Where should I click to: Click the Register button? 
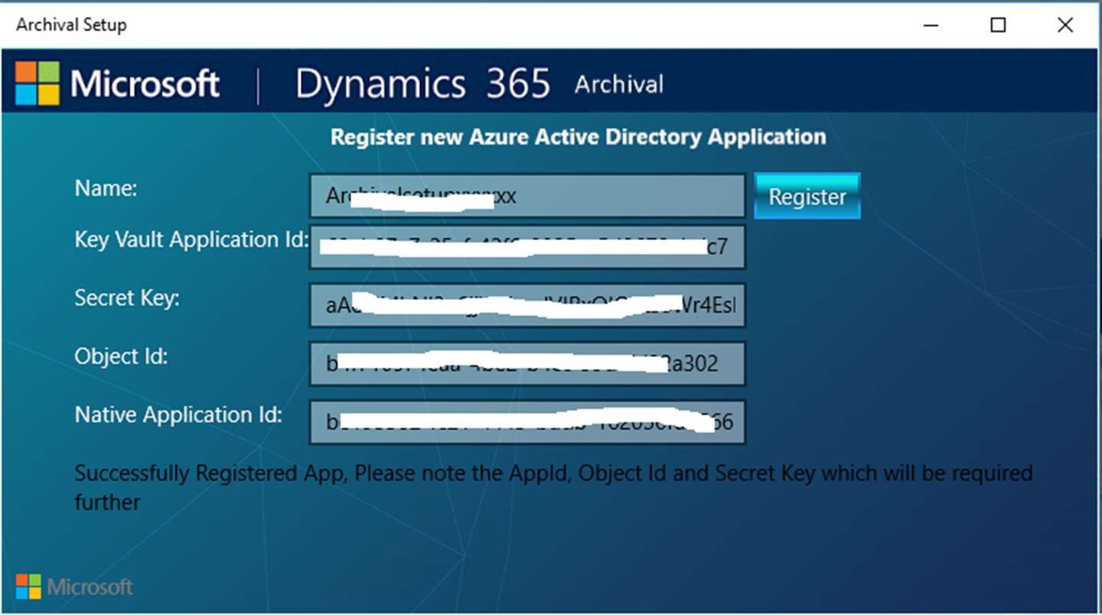[x=807, y=196]
